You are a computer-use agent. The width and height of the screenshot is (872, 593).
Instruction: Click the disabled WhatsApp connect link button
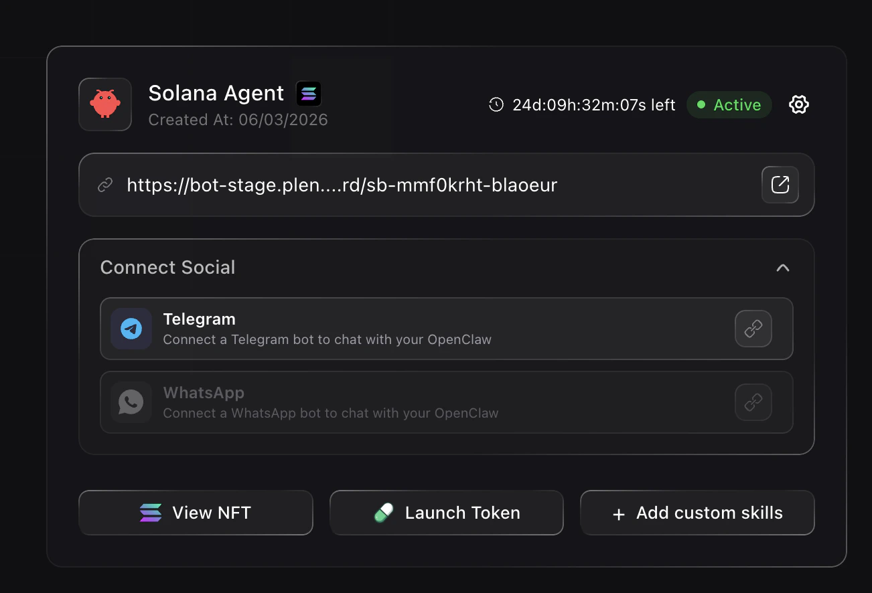753,402
